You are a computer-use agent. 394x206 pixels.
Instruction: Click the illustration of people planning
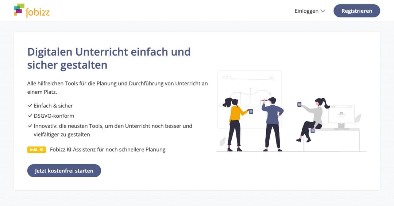(291, 112)
